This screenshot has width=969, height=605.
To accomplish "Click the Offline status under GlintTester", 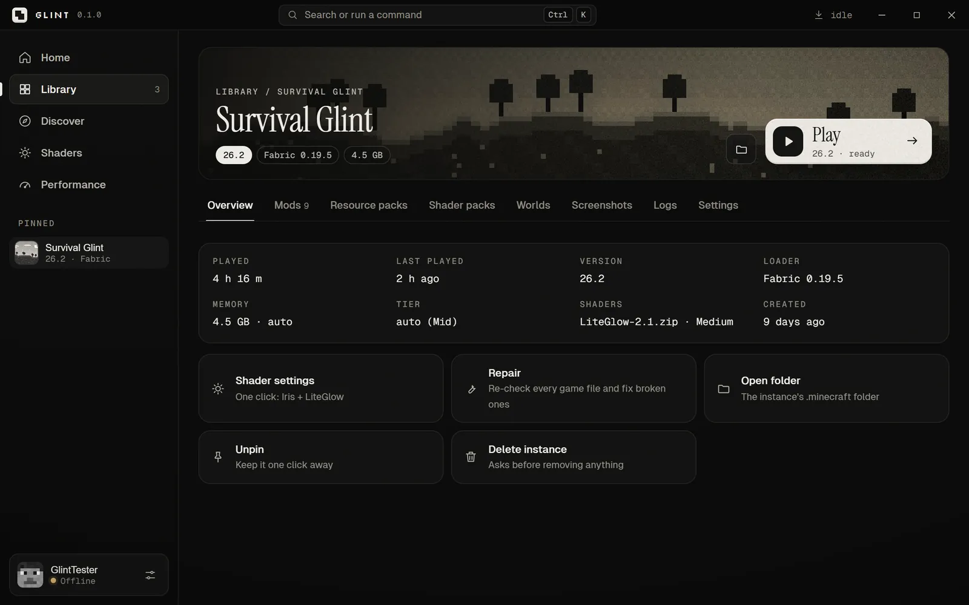I will [73, 581].
